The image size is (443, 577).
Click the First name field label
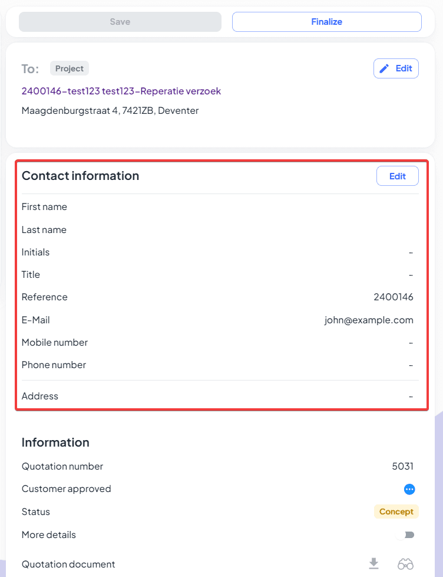(44, 206)
